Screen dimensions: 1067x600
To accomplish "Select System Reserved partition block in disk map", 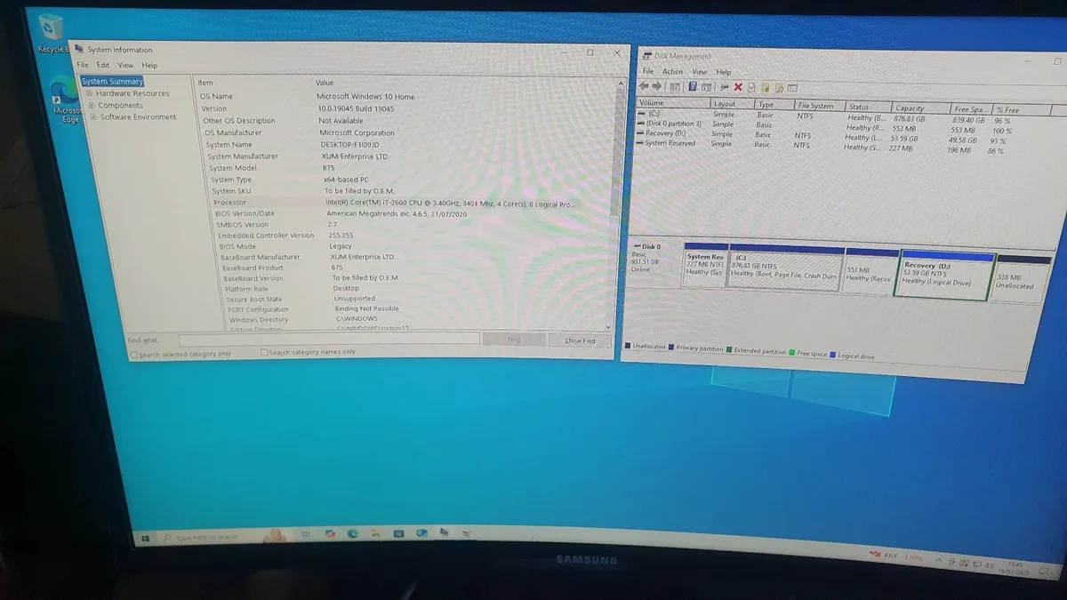I will (705, 267).
